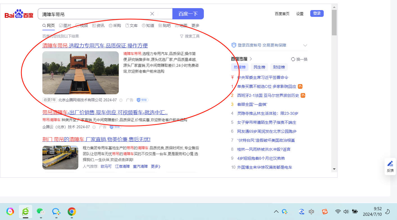Open the 搜索工具 filter icon
Viewport: 397px width, 220px height.
pyautogui.click(x=182, y=36)
